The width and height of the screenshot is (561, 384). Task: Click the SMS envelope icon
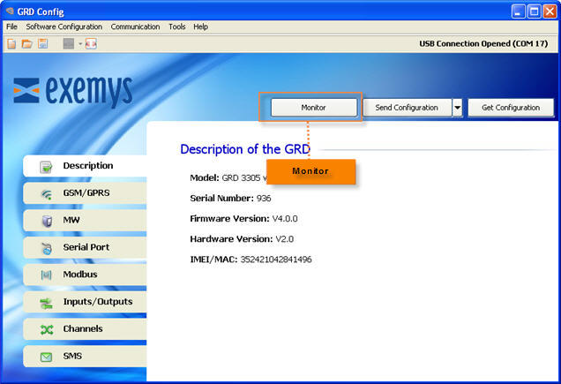pyautogui.click(x=46, y=357)
